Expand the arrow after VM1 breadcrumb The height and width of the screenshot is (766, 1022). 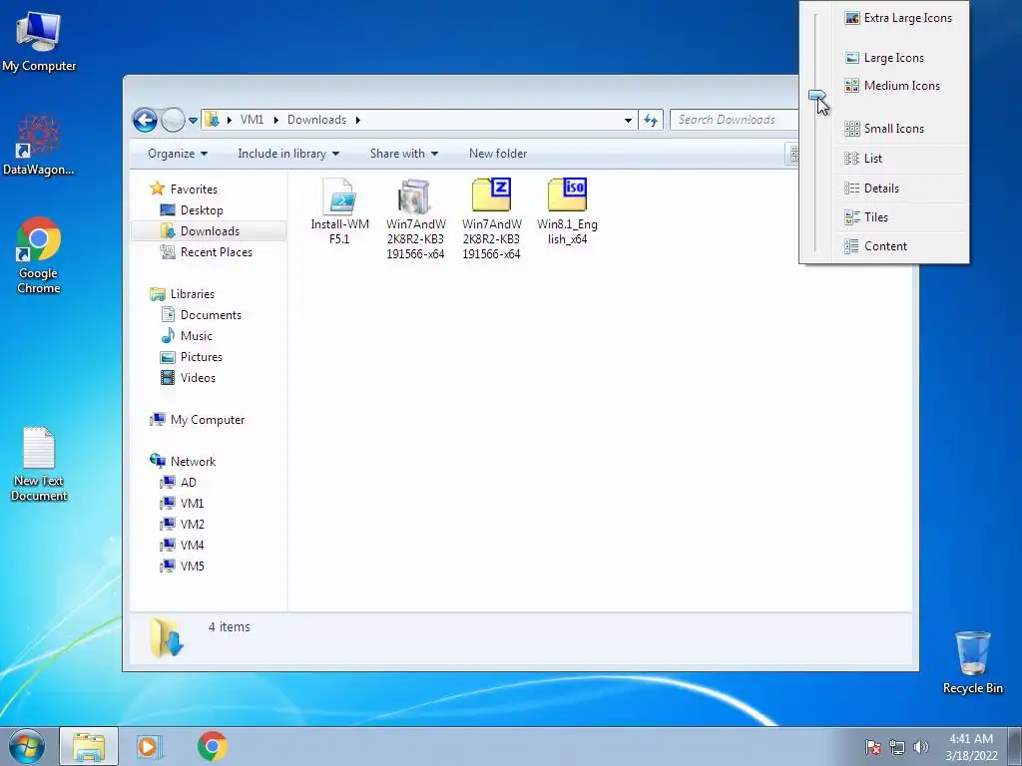[275, 120]
